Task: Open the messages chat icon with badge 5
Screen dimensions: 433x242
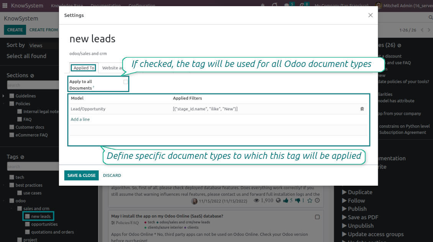Action: 287,6
